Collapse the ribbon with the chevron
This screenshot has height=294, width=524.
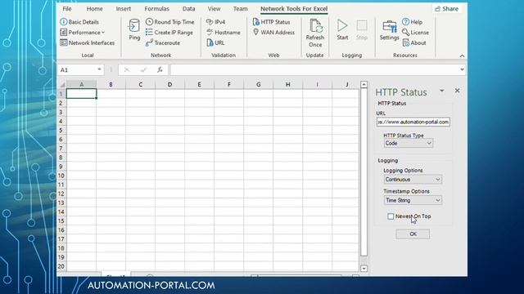click(x=462, y=56)
